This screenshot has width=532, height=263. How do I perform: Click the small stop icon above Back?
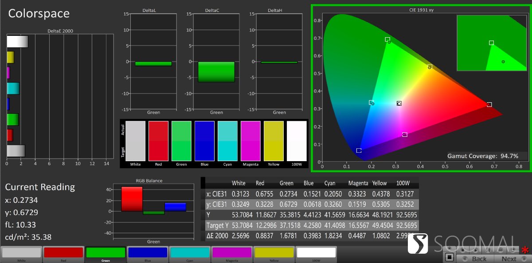(463, 250)
